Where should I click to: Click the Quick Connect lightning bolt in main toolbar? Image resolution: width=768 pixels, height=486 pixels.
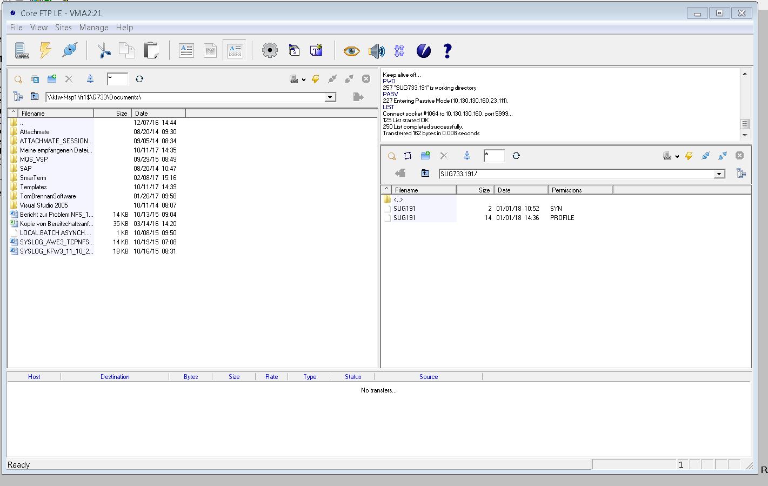click(x=45, y=51)
